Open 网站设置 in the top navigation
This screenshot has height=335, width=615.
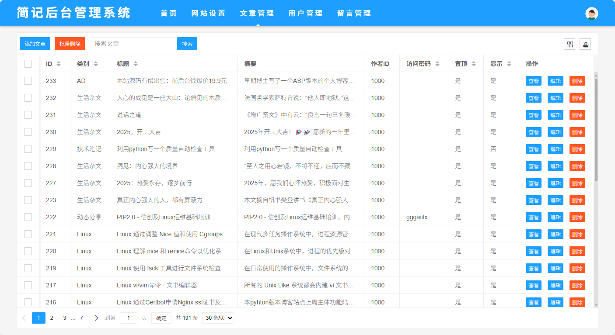(x=208, y=14)
